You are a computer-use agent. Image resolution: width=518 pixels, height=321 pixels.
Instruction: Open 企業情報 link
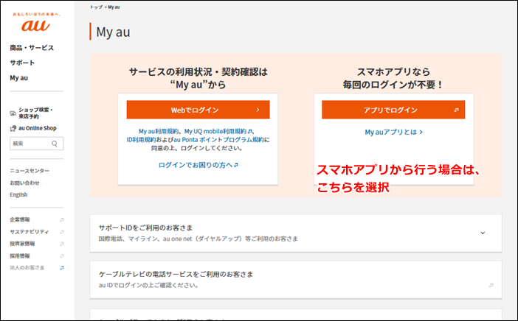(20, 220)
